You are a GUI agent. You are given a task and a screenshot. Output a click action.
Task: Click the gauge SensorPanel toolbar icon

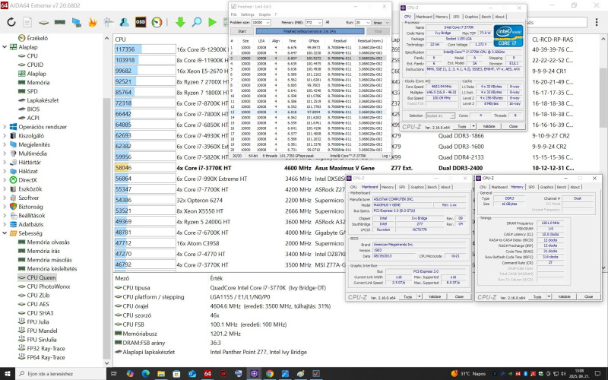(157, 22)
